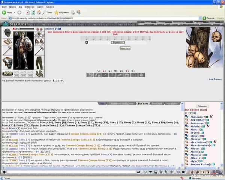Open user list page [3]
Viewport: 225px width, 180px height.
[194, 113]
